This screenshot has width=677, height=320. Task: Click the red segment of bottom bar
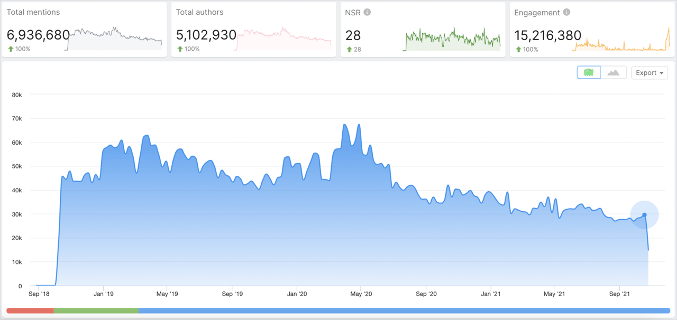click(x=30, y=311)
